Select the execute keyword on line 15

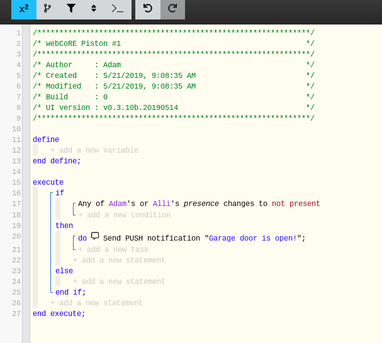click(48, 182)
